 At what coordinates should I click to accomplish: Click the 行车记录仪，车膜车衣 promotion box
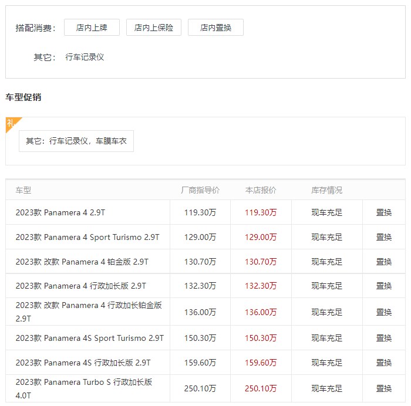pos(76,141)
